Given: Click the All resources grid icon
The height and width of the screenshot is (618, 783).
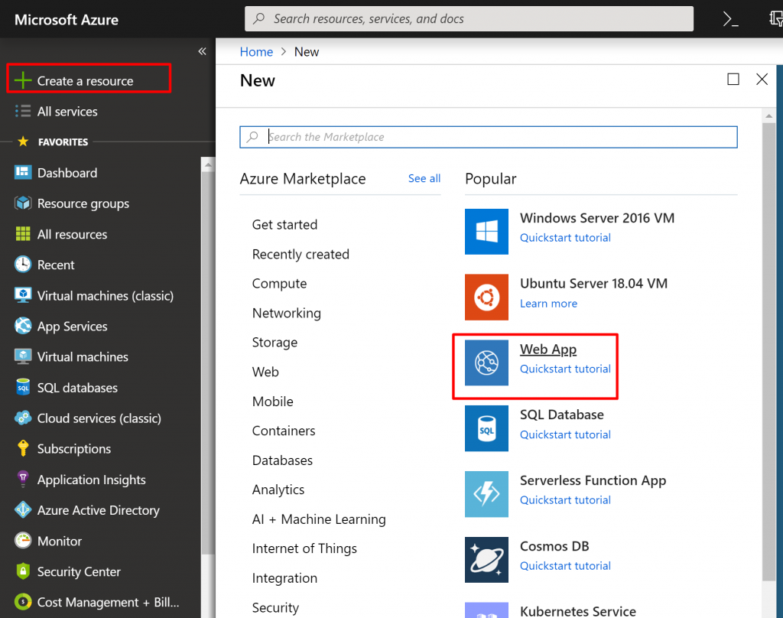Looking at the screenshot, I should [23, 234].
